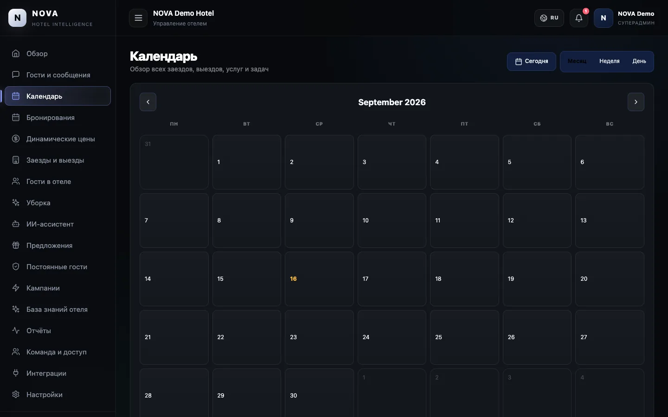
Task: Open Уборка sparkle icon
Action: tap(16, 202)
